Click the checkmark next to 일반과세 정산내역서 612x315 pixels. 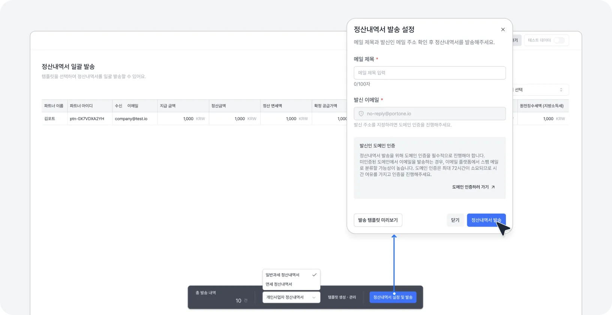[314, 275]
